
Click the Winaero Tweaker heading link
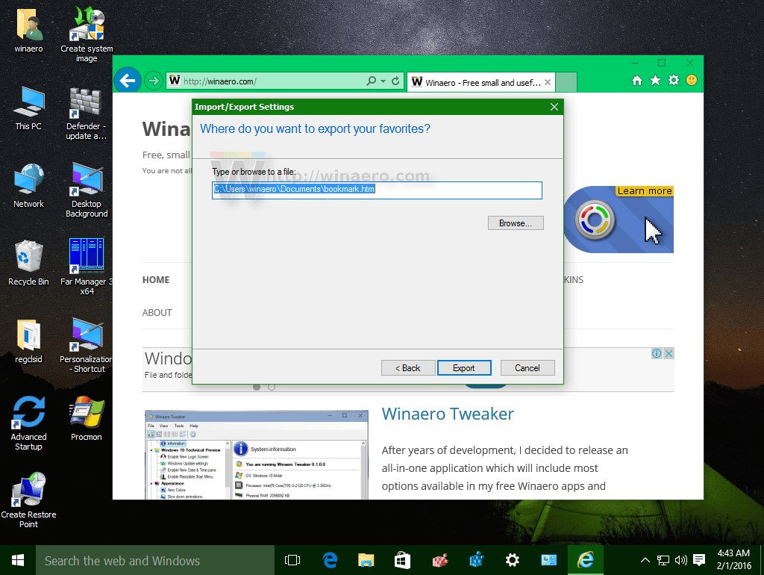(448, 414)
